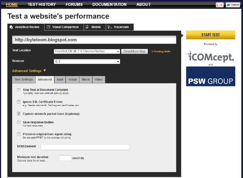The width and height of the screenshot is (243, 178).
Task: Click the 'Browser' label
Action: pyautogui.click(x=18, y=61)
